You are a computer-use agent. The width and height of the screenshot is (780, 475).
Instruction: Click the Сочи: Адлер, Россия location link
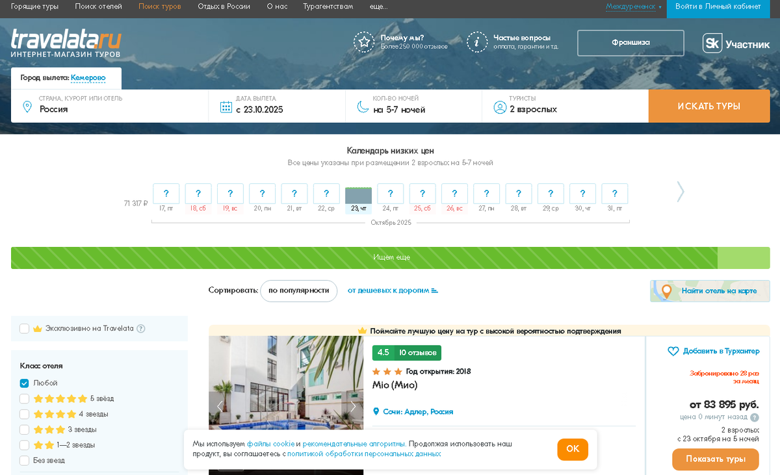(x=418, y=412)
